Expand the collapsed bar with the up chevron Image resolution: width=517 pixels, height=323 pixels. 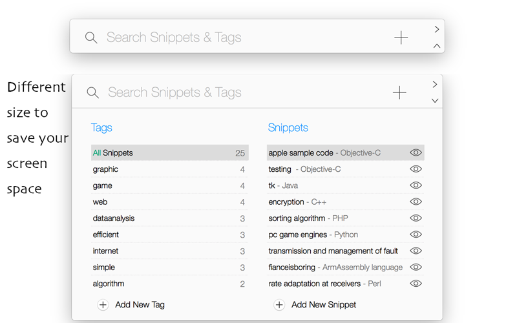[x=437, y=46]
